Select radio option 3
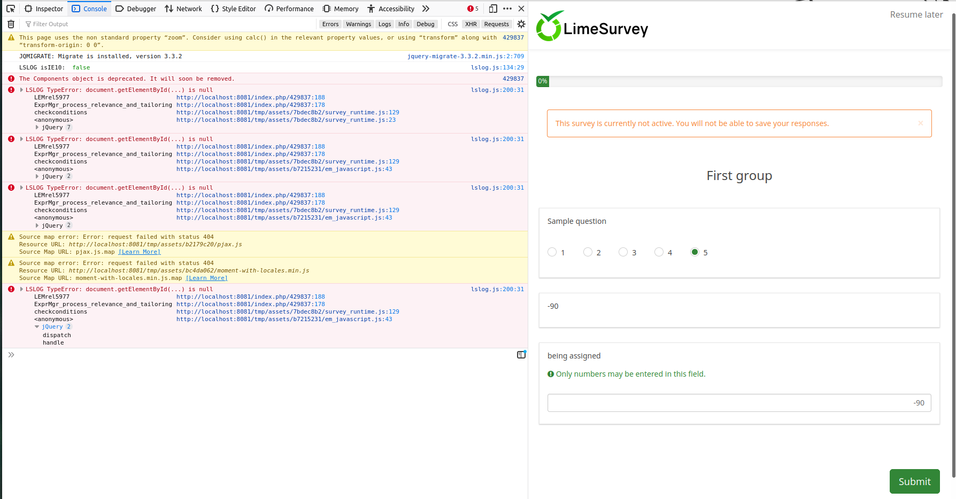 [x=623, y=252]
